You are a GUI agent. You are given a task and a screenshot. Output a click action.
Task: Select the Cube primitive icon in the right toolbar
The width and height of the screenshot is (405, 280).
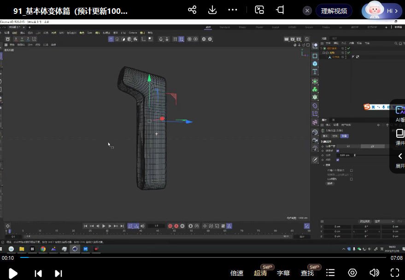315,64
